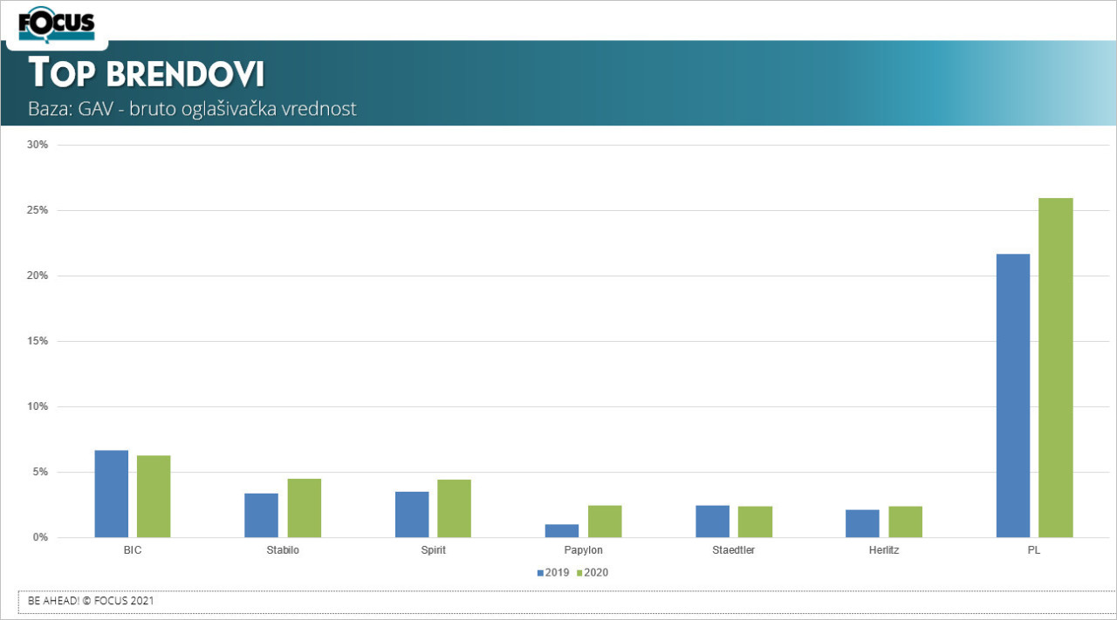This screenshot has height=620, width=1117.
Task: Click the BIC axis label
Action: point(133,550)
